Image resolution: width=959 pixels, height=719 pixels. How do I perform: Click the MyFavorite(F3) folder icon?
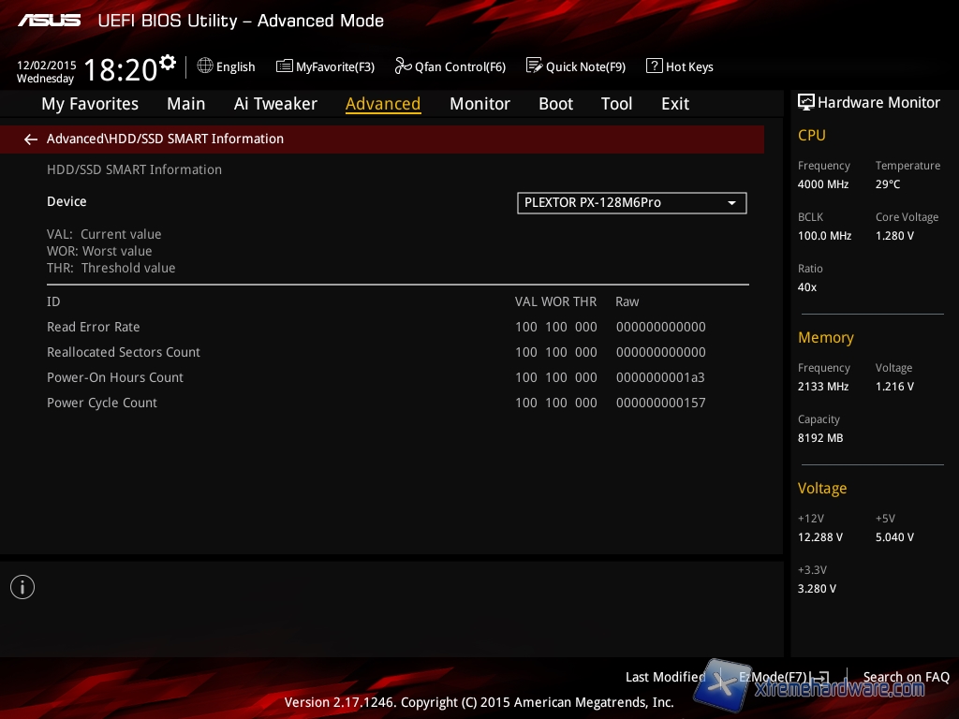pyautogui.click(x=285, y=66)
